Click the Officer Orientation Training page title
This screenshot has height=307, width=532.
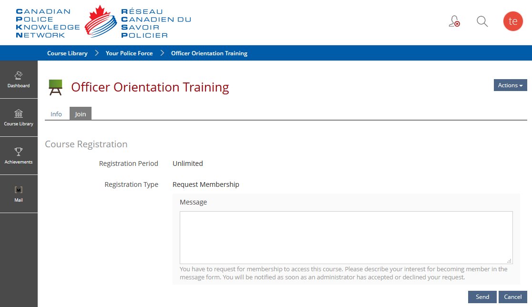click(x=150, y=87)
